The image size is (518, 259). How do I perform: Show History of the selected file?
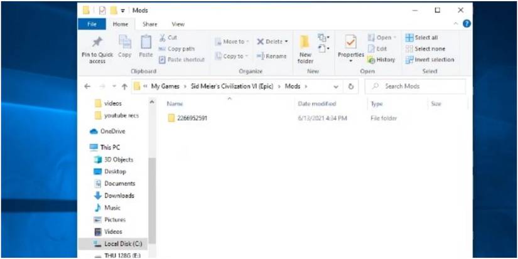click(382, 60)
